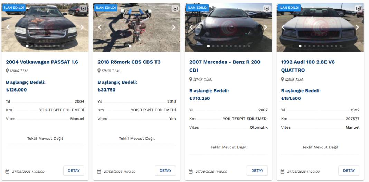The width and height of the screenshot is (369, 182).
Task: Go to previous Audi 100 image
Action: [x=283, y=28]
